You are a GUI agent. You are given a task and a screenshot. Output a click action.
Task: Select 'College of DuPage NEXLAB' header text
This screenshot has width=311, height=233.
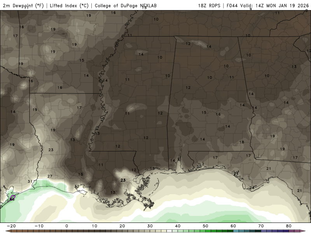click(126, 5)
